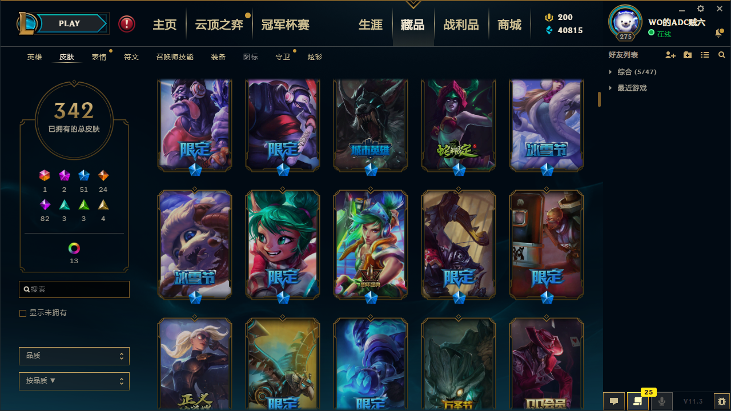The height and width of the screenshot is (411, 731).
Task: Open notifications bell icon
Action: 718,34
